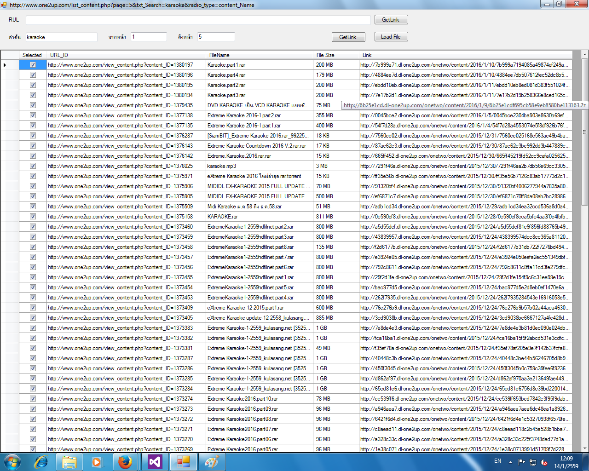Select the URL cell ending content_ID=1380197

(126, 65)
